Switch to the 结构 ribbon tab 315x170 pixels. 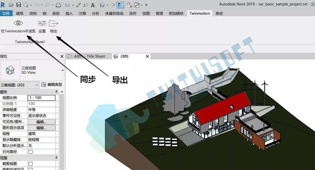pyautogui.click(x=33, y=13)
